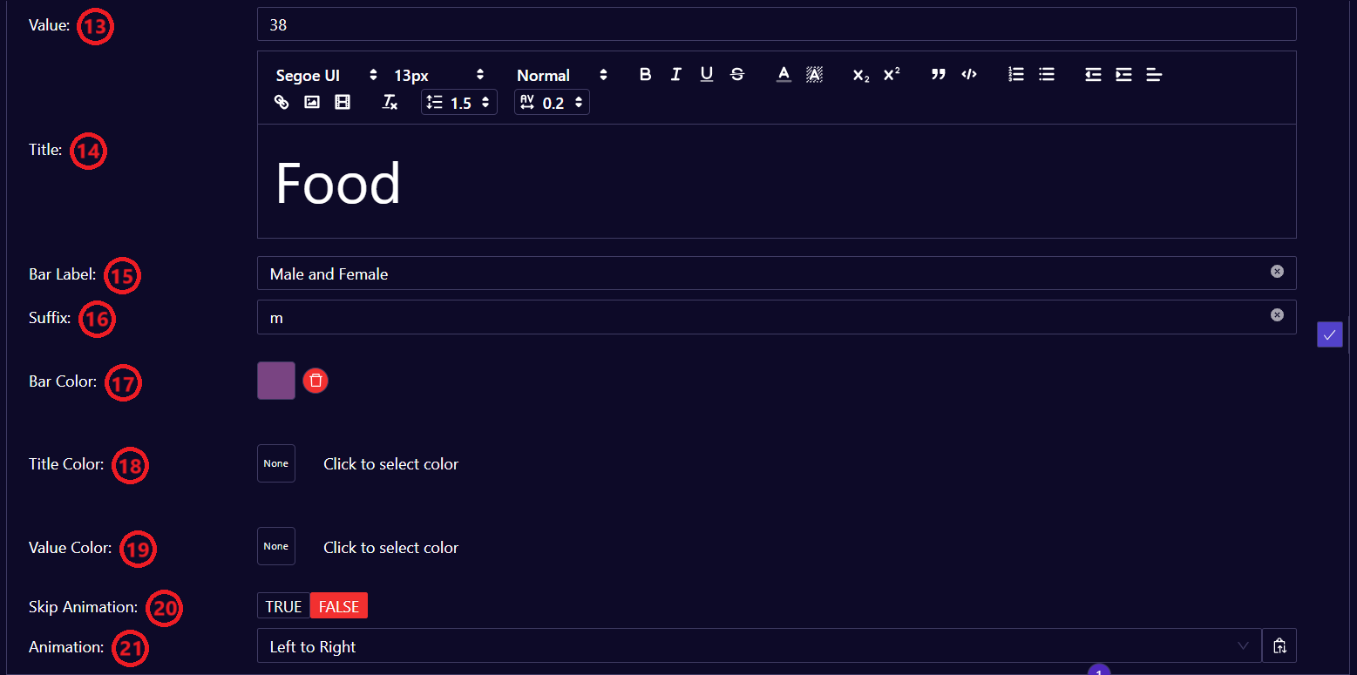The image size is (1357, 675).
Task: Apply ordered list formatting to Title
Action: [1015, 75]
